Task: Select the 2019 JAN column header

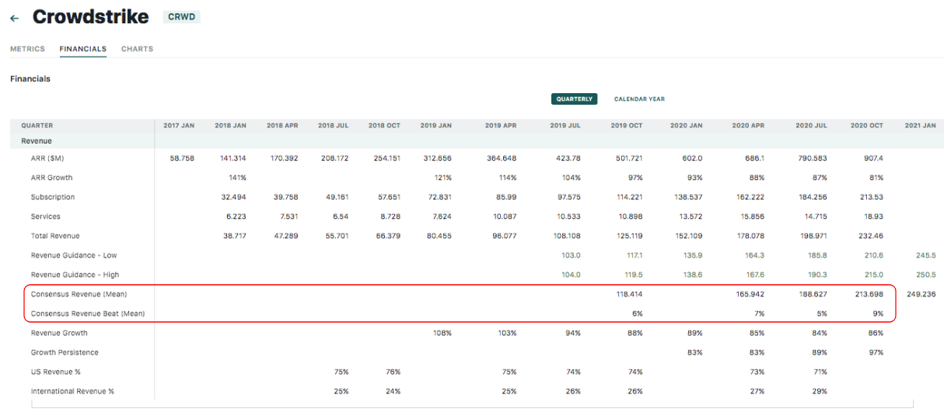Action: (435, 126)
